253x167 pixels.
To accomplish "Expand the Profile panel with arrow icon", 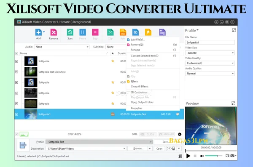I will point(234,30).
